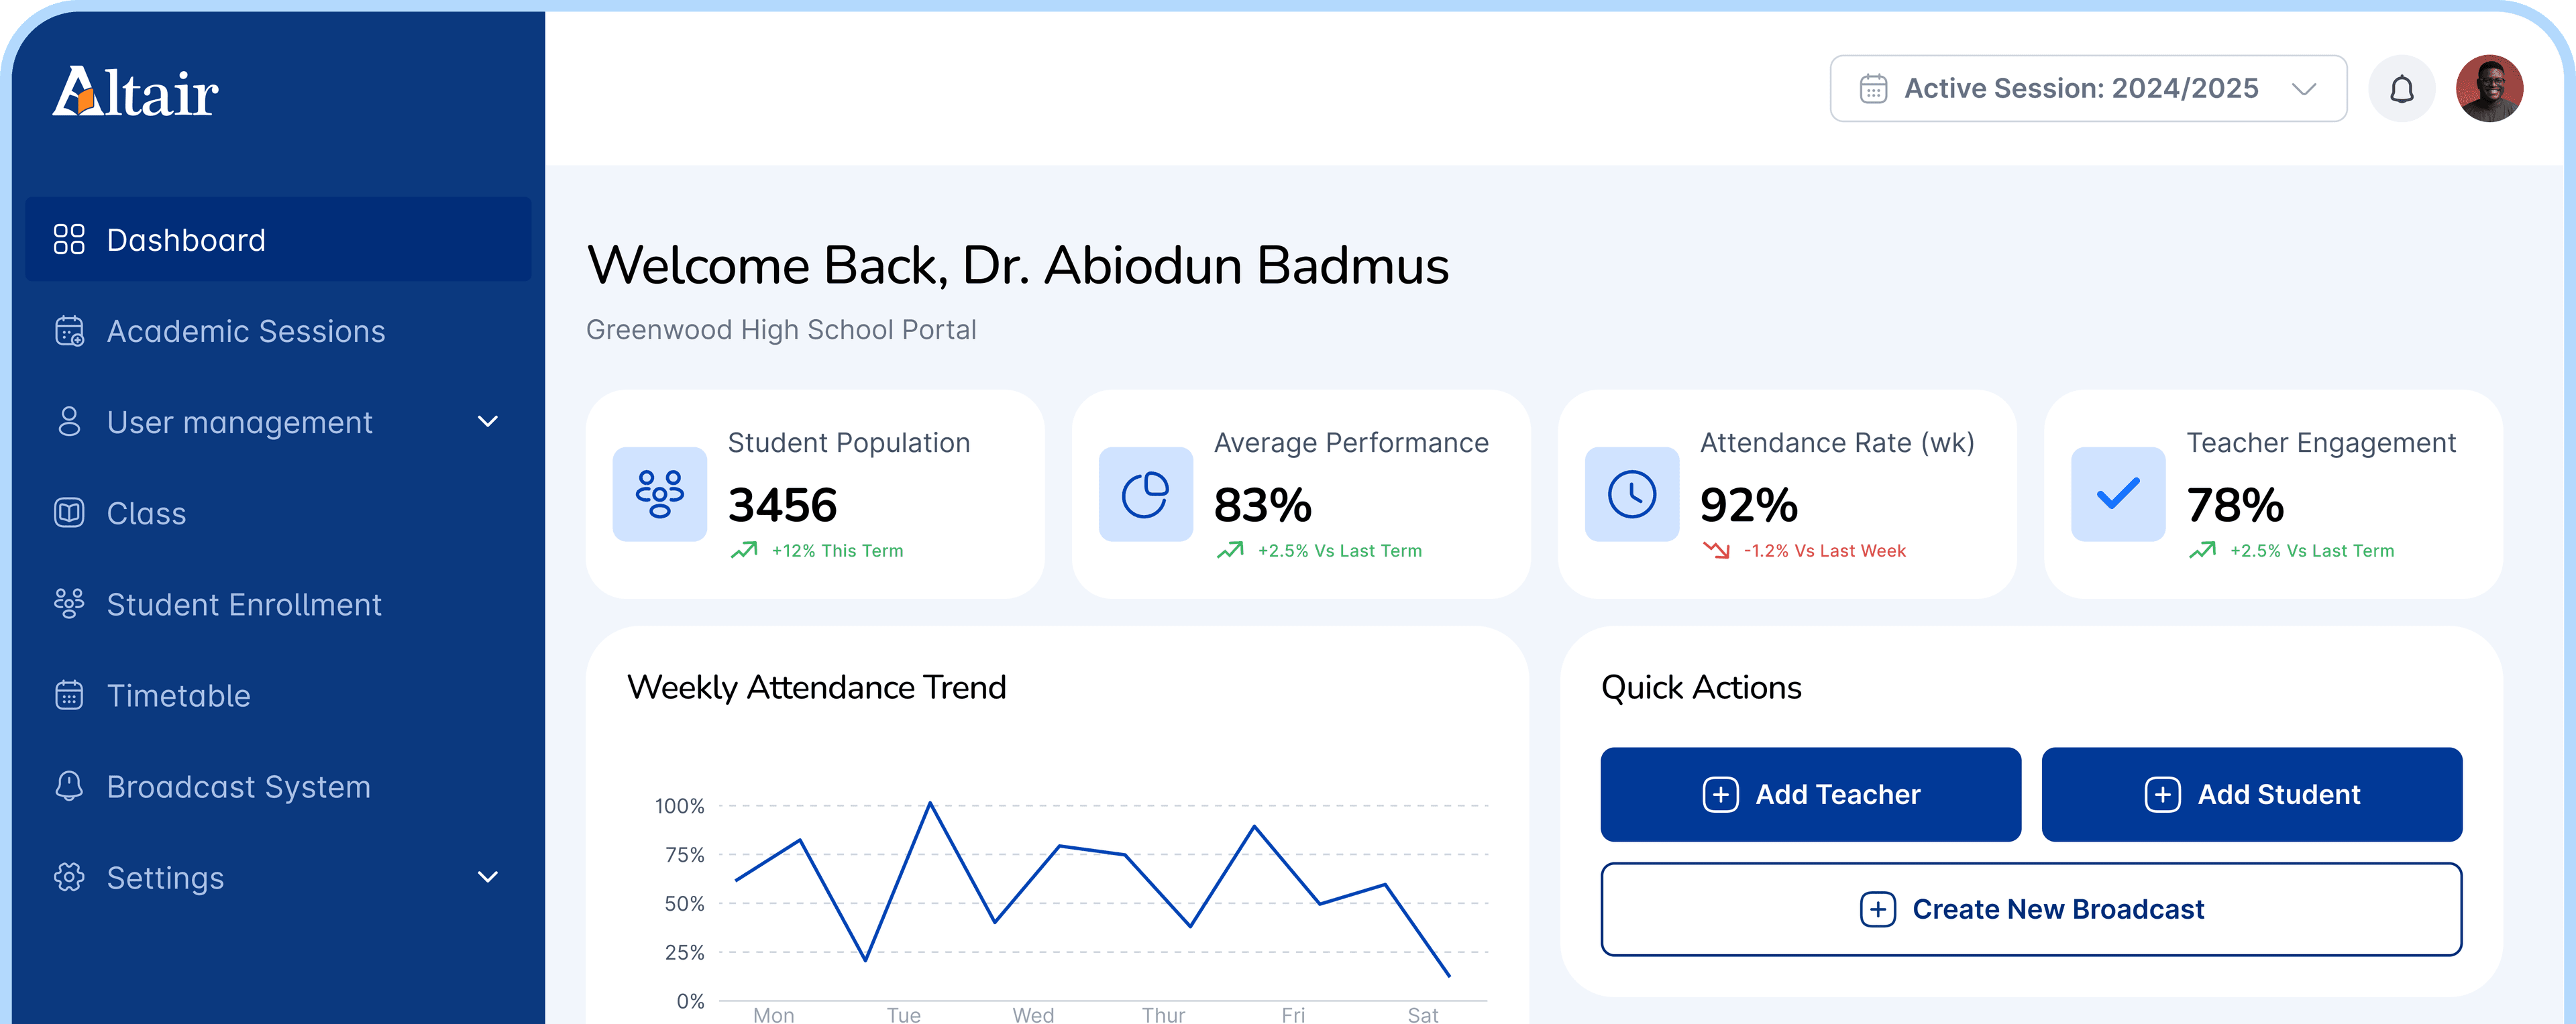Click the notification bell icon
This screenshot has width=2576, height=1024.
pyautogui.click(x=2401, y=89)
